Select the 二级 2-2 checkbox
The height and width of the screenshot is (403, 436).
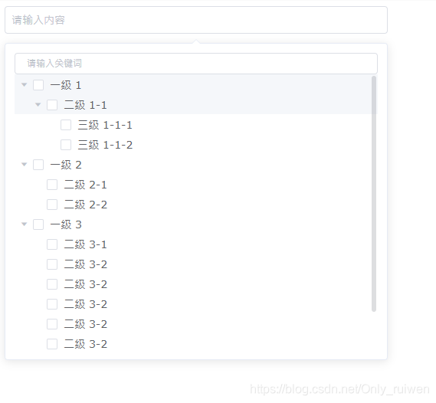point(52,205)
